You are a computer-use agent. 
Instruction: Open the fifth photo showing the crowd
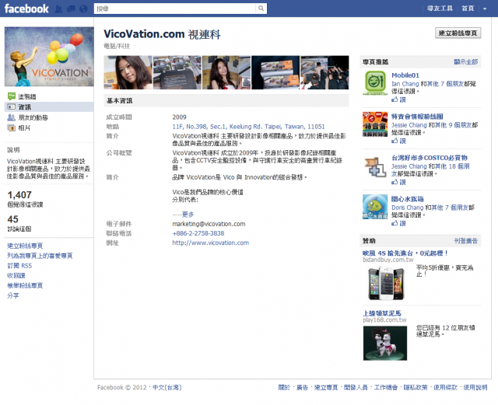click(324, 72)
